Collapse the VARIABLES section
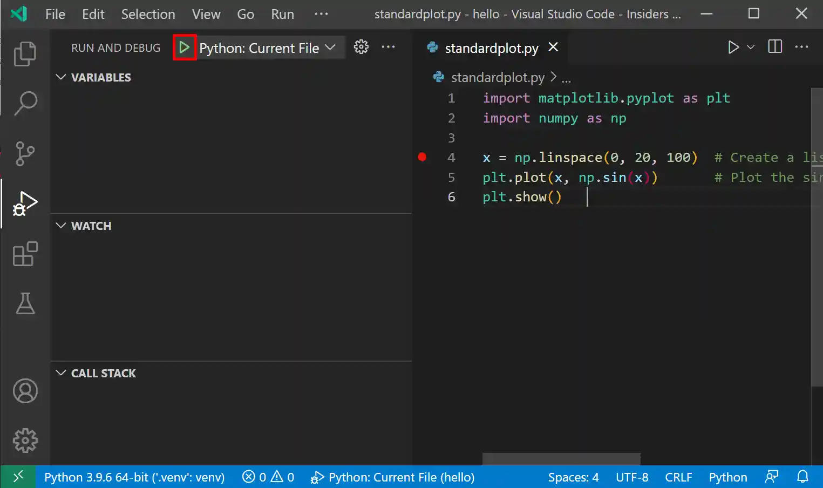Image resolution: width=823 pixels, height=488 pixels. point(60,77)
